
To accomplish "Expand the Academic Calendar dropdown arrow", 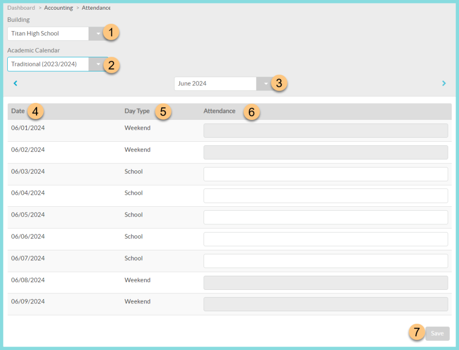I will coord(97,64).
